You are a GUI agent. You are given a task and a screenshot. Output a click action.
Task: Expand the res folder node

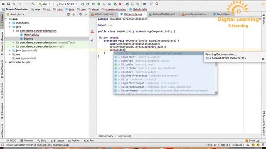tap(10, 54)
